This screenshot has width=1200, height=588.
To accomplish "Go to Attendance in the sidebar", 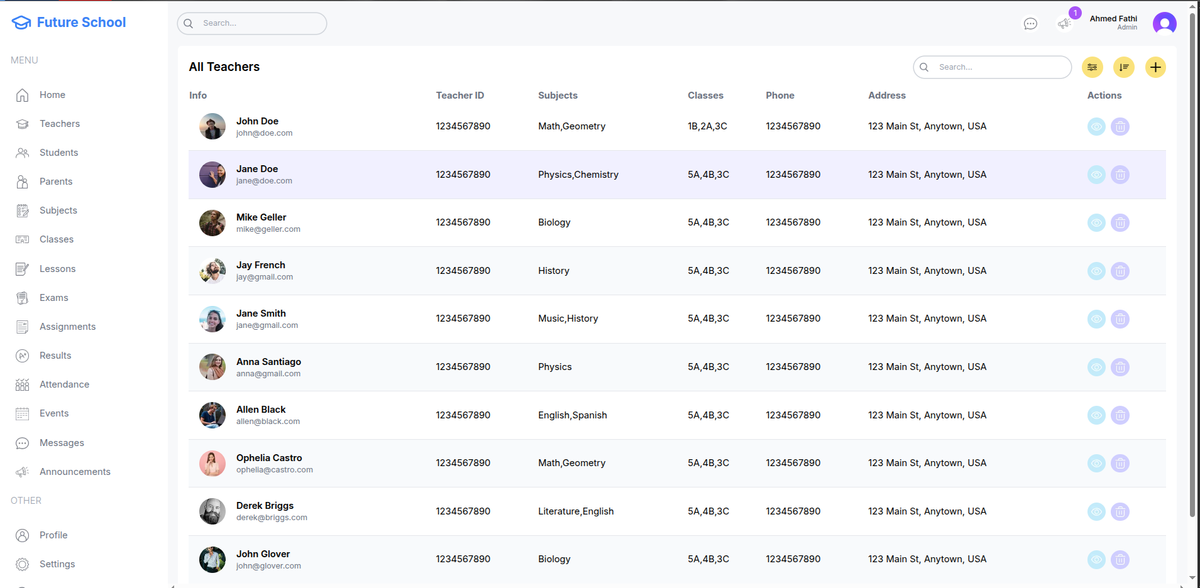I will (x=64, y=384).
